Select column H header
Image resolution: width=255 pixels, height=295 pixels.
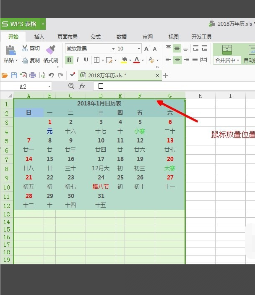coord(200,96)
